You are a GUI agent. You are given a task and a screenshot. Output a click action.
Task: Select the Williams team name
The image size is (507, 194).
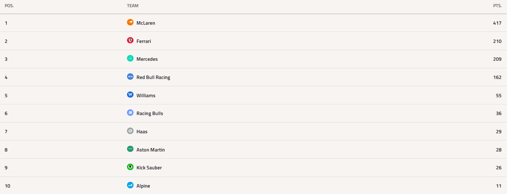coord(146,95)
